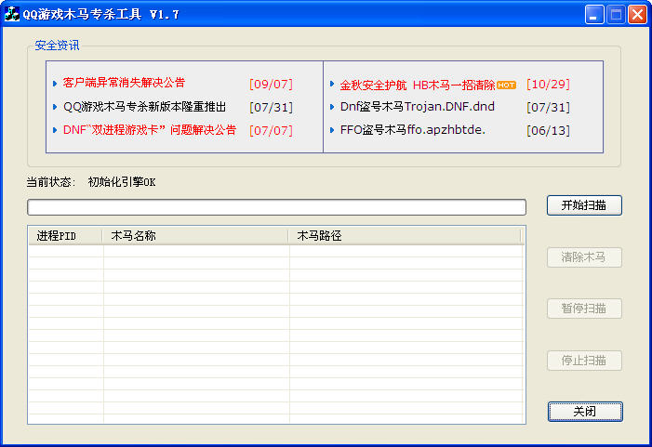This screenshot has width=652, height=447.
Task: Open QQ游戏木马专杀新版本隆重推出 announcement
Action: [x=144, y=107]
